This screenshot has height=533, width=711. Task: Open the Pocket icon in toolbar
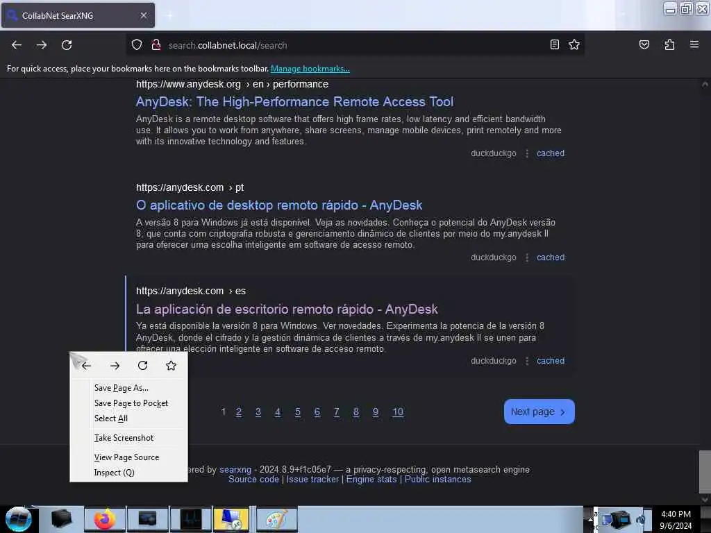(x=644, y=44)
